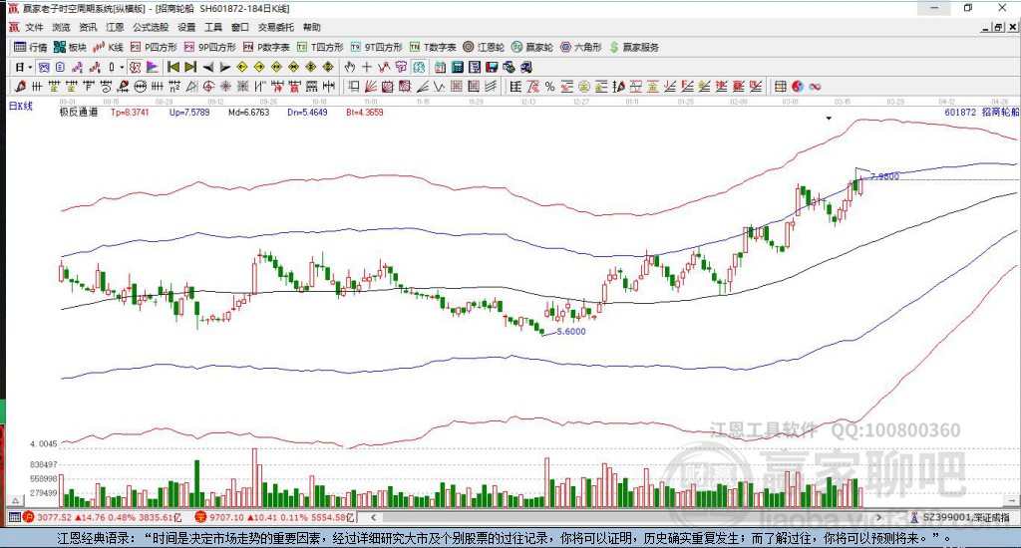The image size is (1021, 548).
Task: Click the 5.6000 low price marker
Action: point(571,331)
